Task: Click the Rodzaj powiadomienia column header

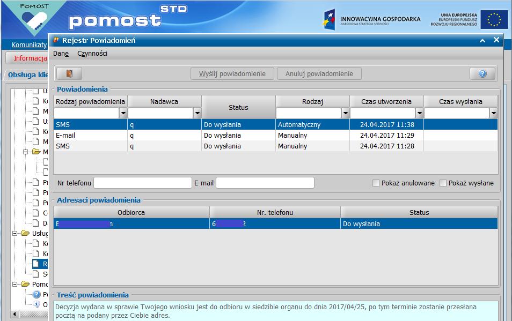Action: 91,101
